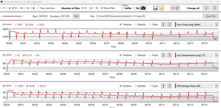Click the Change all down arrow

coord(215,8)
